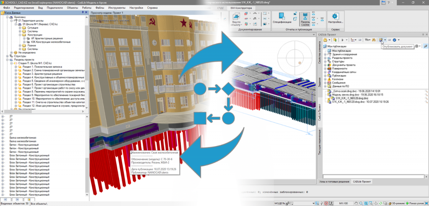Click the lock icon in CADLib Проект toolbar
This screenshot has width=429, height=206.
(x=325, y=40)
